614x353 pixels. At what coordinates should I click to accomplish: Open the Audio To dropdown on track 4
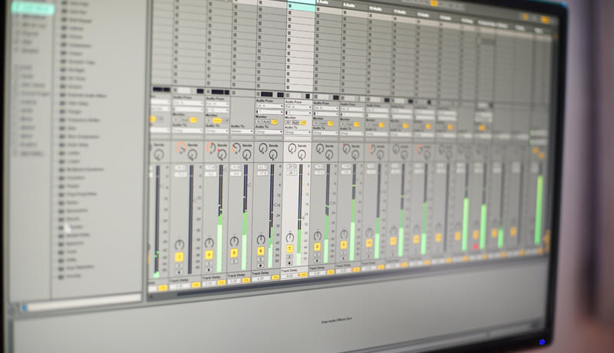pos(217,130)
